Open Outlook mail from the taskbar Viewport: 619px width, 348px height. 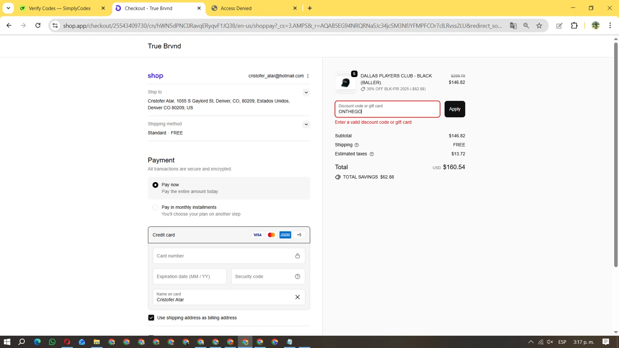coord(82,342)
